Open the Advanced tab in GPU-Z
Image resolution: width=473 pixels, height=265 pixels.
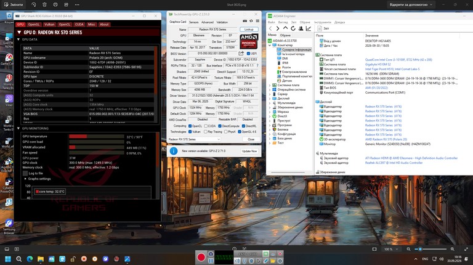coord(207,22)
